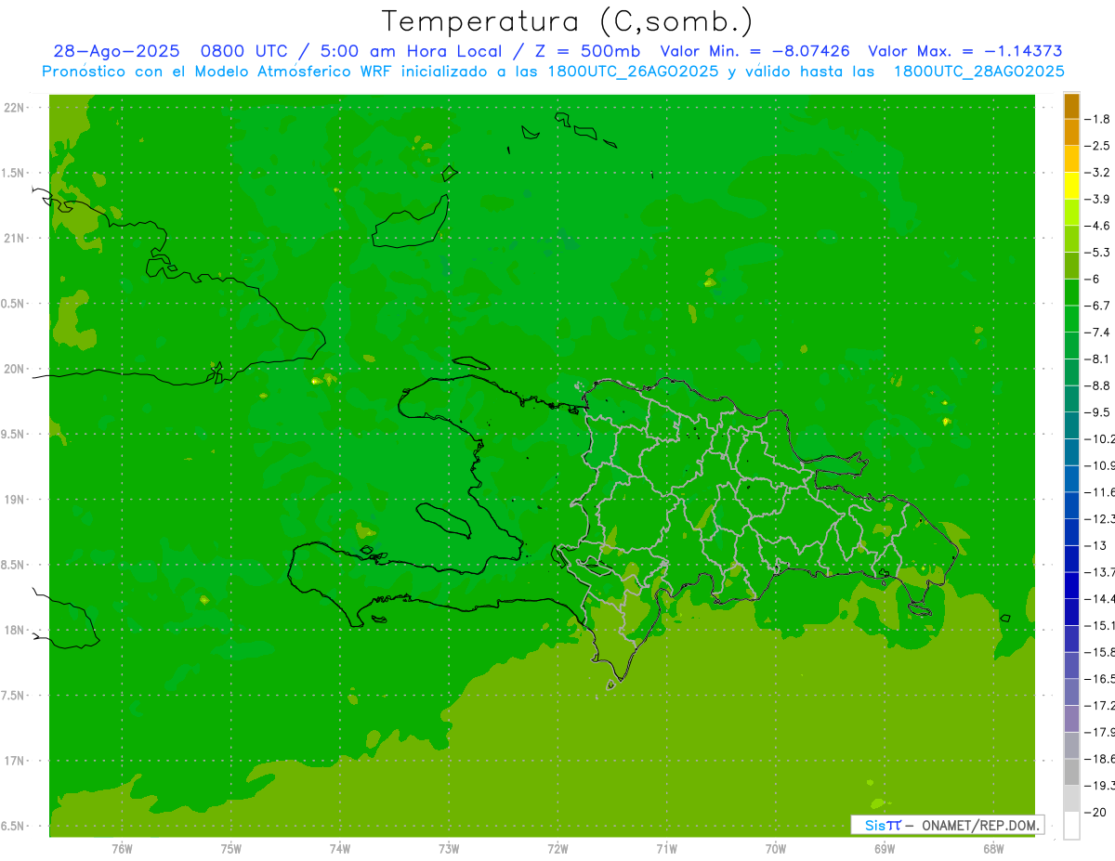
Task: Click the '73W' longitude label
Action: [x=449, y=849]
